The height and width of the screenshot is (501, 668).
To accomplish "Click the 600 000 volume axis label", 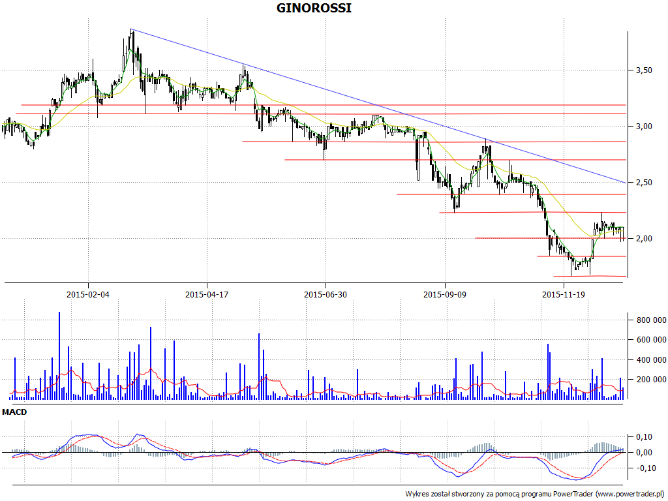I will [652, 340].
